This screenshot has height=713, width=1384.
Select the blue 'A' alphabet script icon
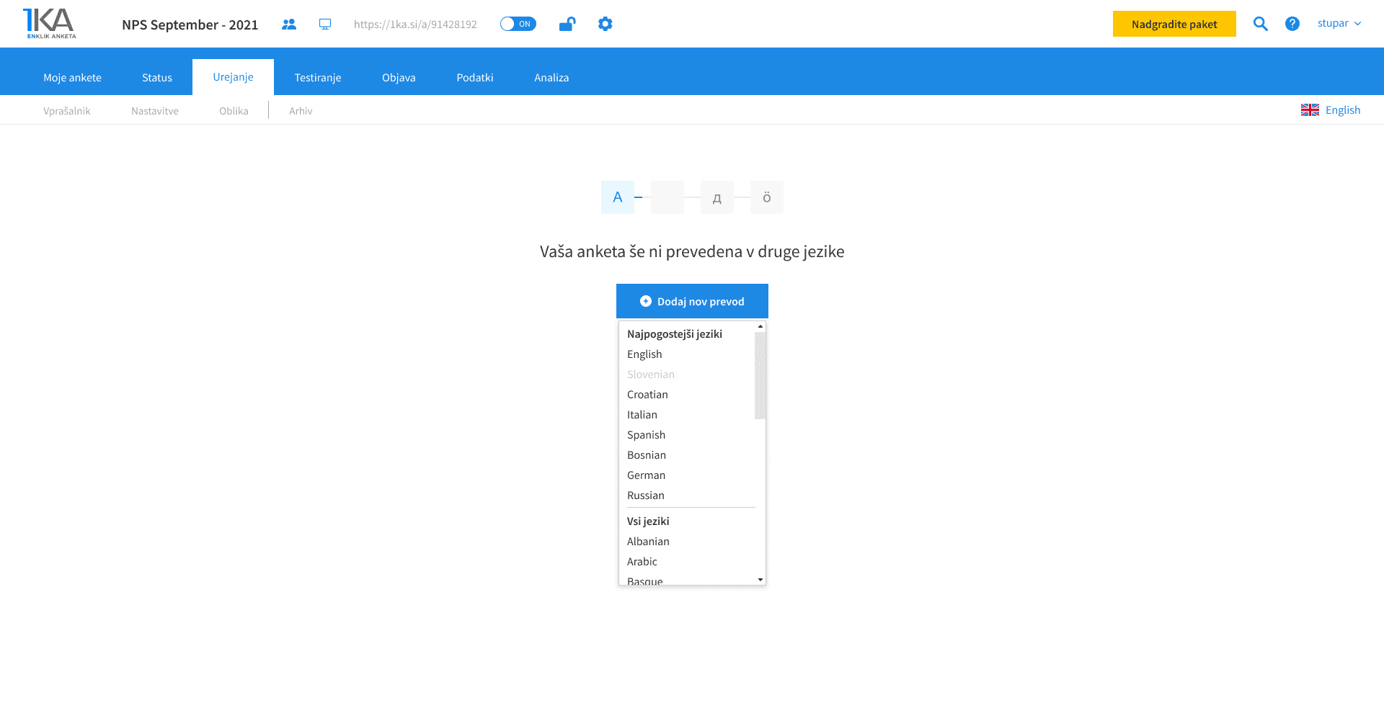617,197
